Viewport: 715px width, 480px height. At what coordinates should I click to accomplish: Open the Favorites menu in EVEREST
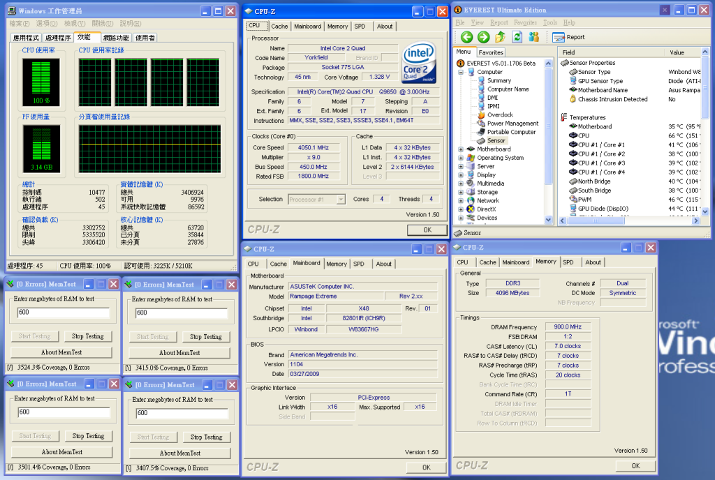pos(525,23)
